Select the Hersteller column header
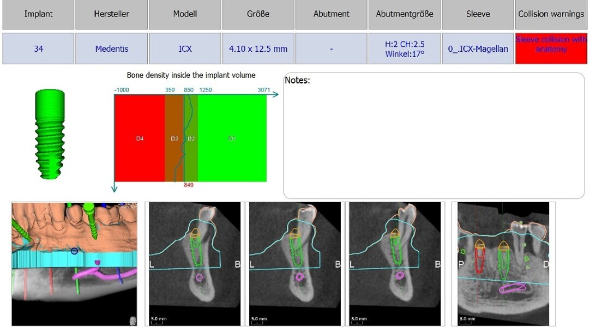The width and height of the screenshot is (590, 327). pyautogui.click(x=111, y=14)
